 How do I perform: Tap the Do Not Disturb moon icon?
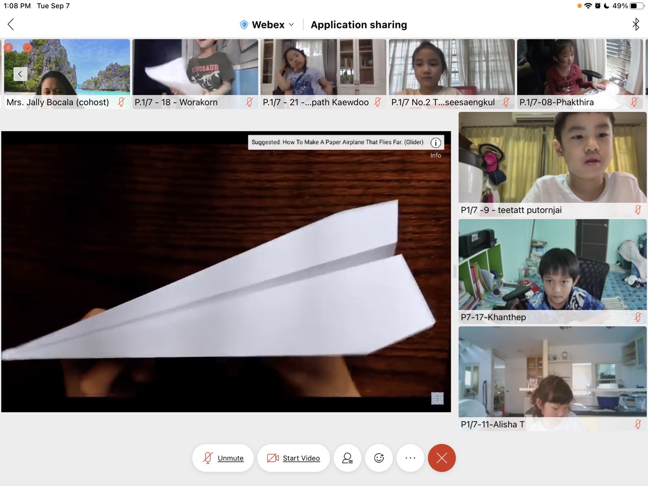[606, 6]
